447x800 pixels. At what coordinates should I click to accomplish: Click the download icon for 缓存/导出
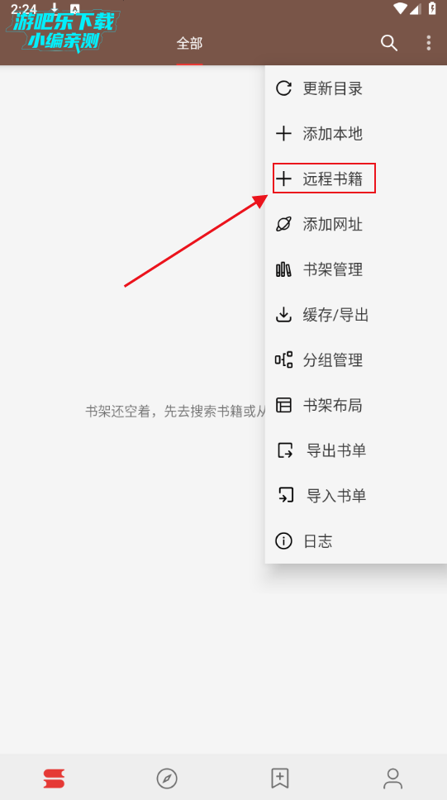point(283,315)
